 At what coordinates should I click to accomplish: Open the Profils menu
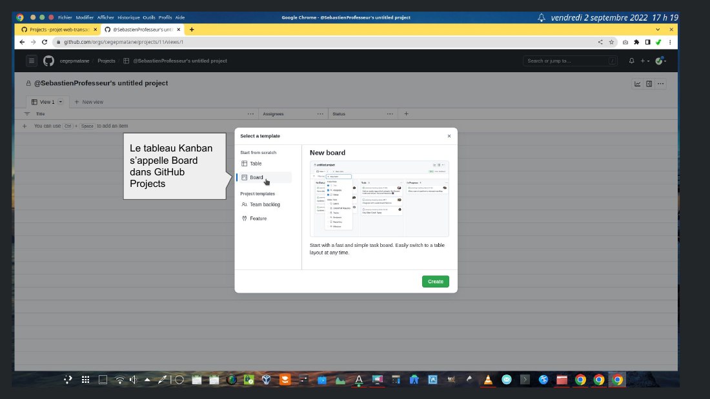click(165, 17)
